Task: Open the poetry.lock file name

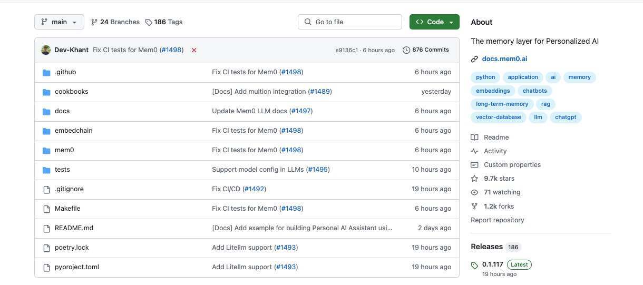Action: [x=73, y=248]
